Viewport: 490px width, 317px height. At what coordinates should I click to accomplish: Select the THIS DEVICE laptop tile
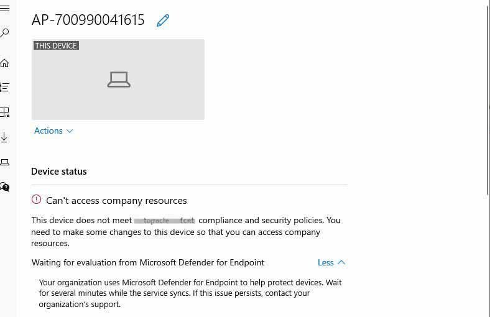[x=118, y=80]
